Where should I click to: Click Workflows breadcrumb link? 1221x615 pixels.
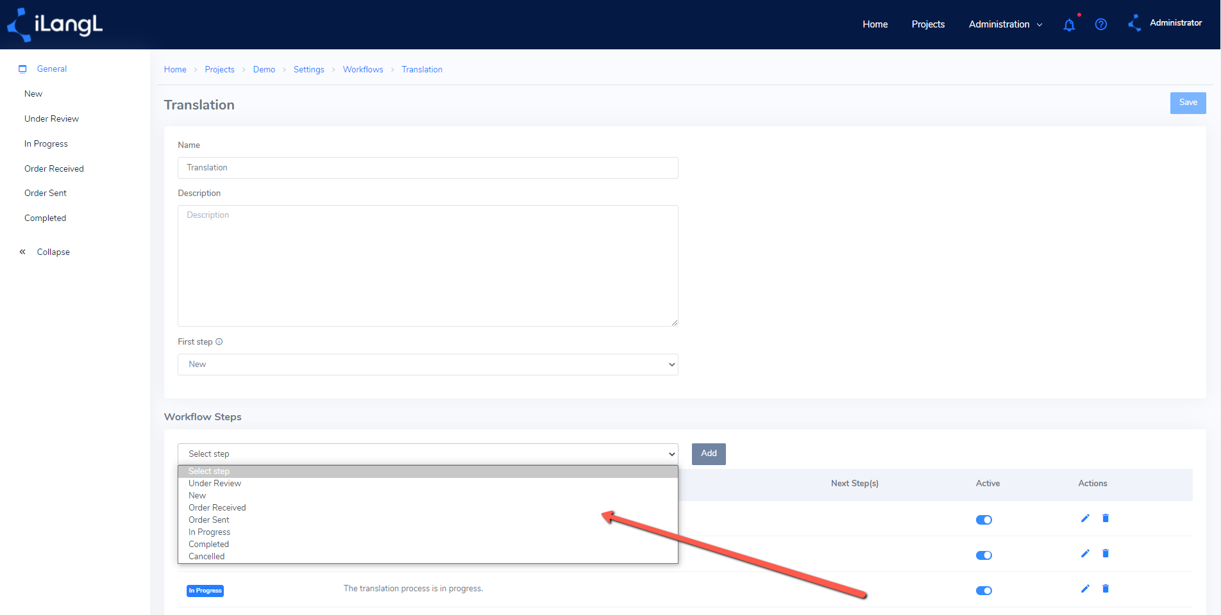[363, 70]
